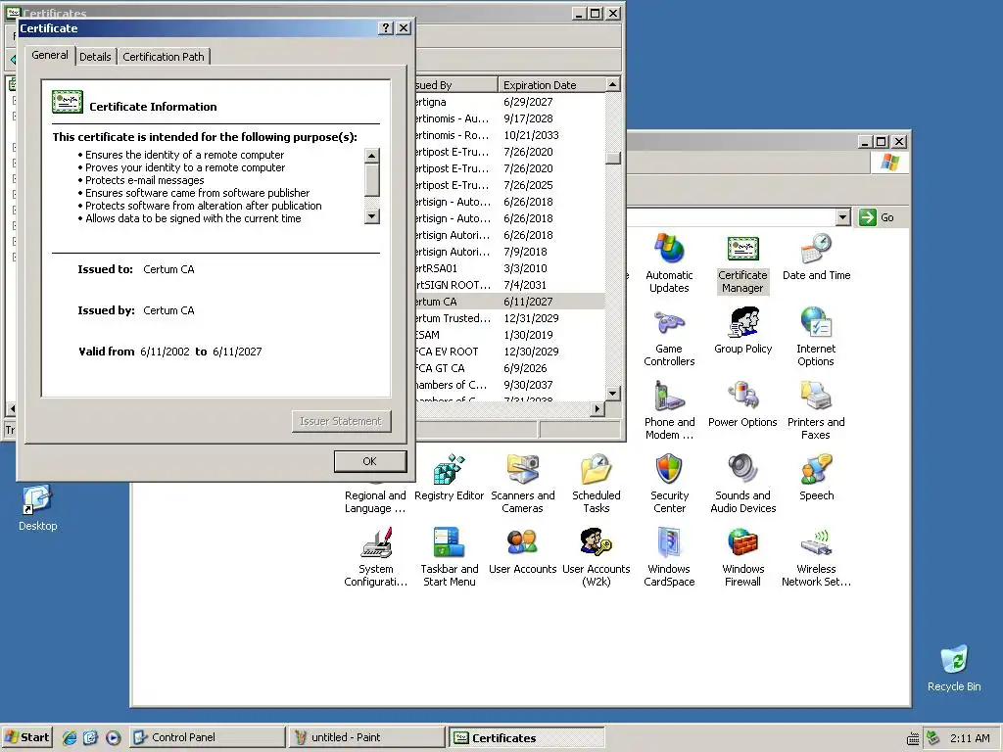Select certificate row expiring 10/21/2033

509,135
